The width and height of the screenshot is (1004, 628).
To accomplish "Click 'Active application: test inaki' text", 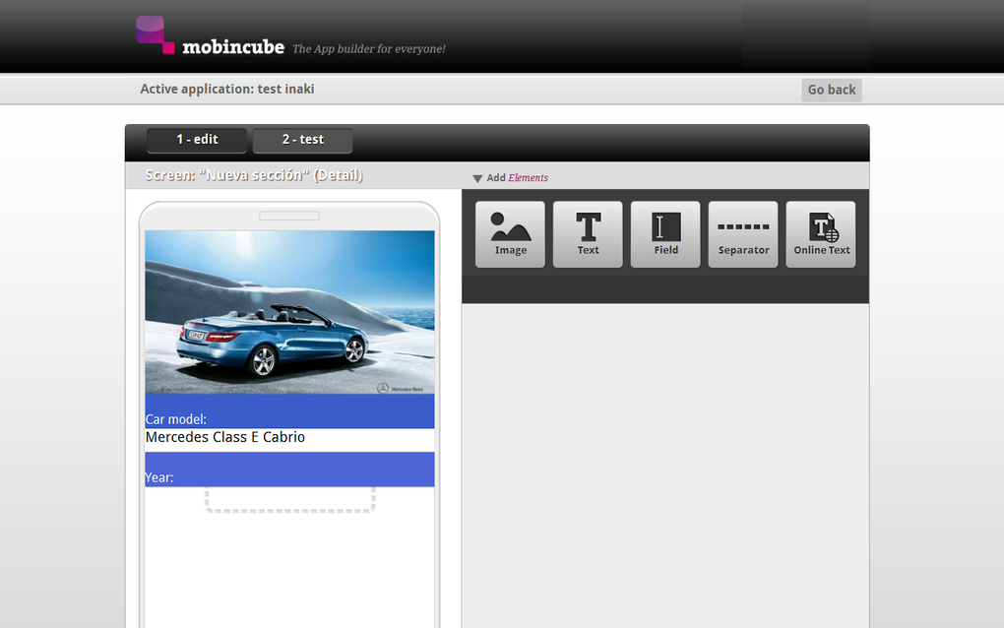I will point(227,89).
